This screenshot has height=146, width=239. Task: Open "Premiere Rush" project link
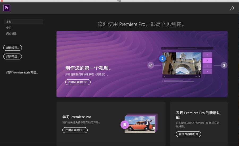click(x=22, y=72)
